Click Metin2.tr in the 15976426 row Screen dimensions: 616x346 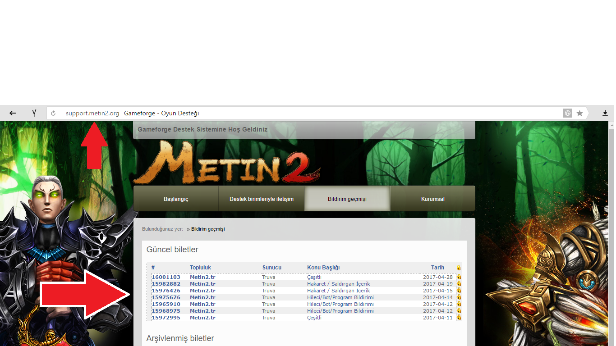click(202, 291)
